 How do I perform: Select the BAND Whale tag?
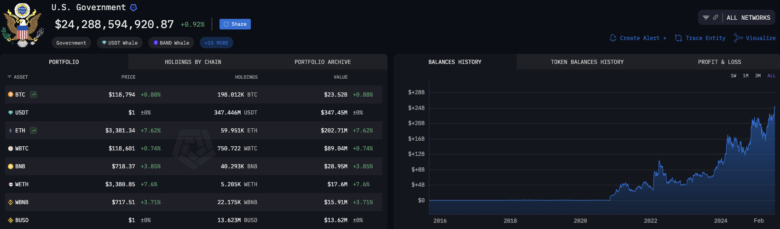pos(171,43)
